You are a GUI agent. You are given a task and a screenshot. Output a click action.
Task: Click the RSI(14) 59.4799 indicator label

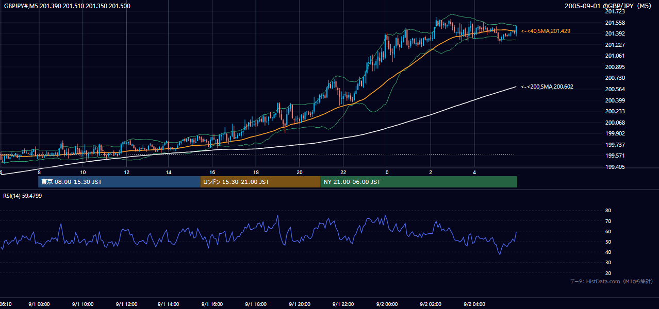[23, 196]
